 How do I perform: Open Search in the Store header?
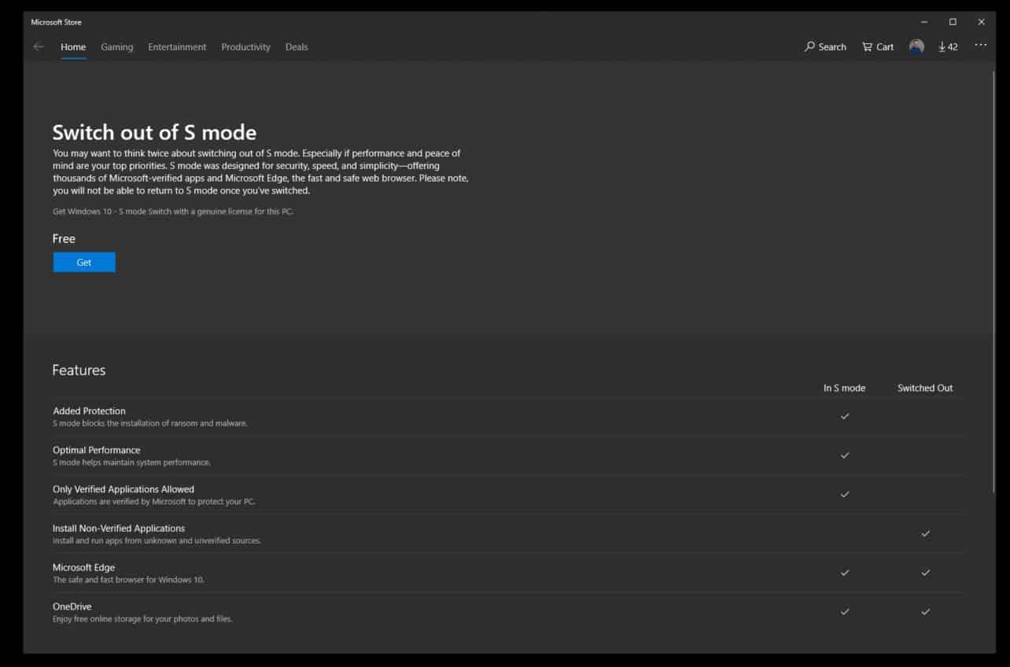click(825, 47)
